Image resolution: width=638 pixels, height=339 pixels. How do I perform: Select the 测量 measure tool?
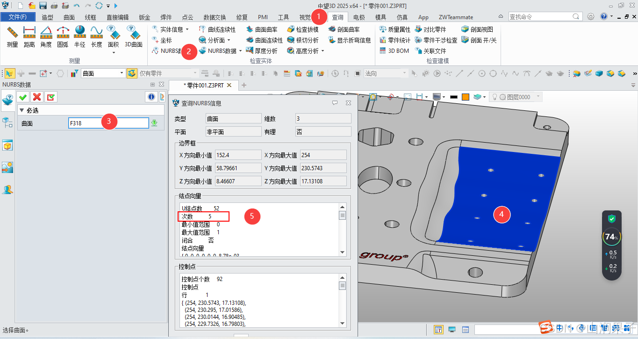coord(12,37)
